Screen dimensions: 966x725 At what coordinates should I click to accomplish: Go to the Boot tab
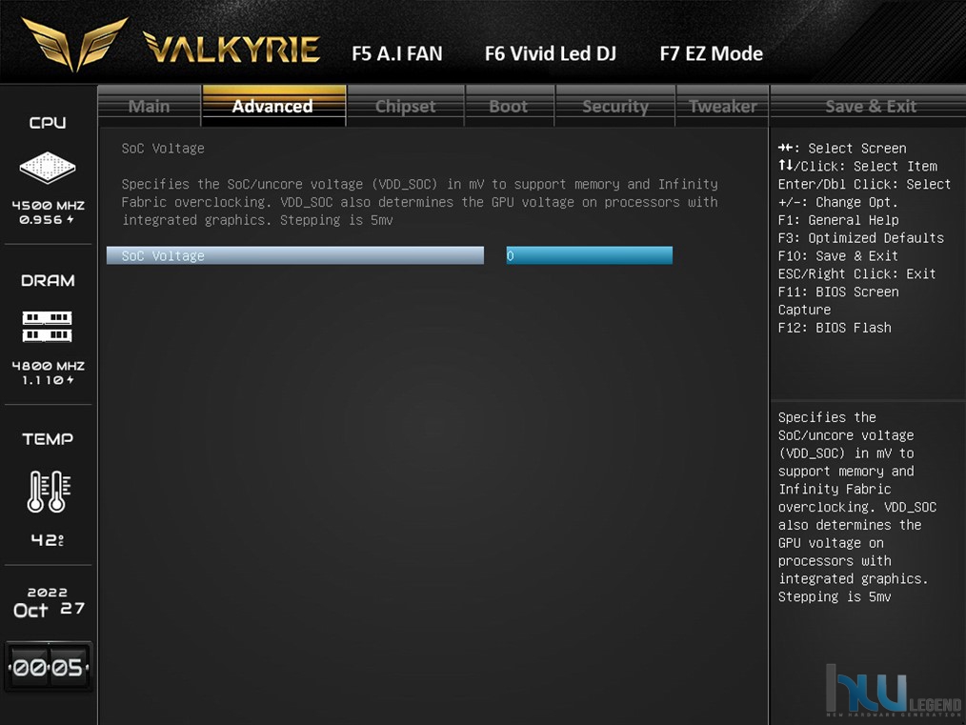click(509, 107)
